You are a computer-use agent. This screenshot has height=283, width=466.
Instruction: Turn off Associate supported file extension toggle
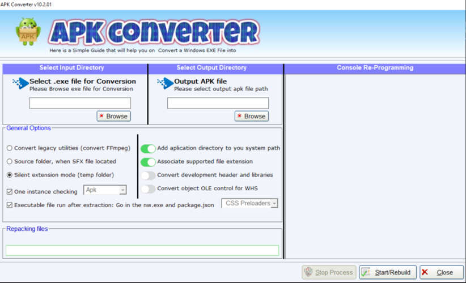(x=148, y=162)
